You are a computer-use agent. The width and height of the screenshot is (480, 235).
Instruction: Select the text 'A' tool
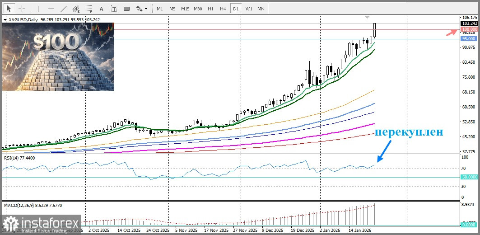(x=101, y=9)
